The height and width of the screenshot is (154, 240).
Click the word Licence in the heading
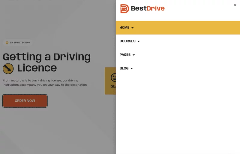point(37,68)
